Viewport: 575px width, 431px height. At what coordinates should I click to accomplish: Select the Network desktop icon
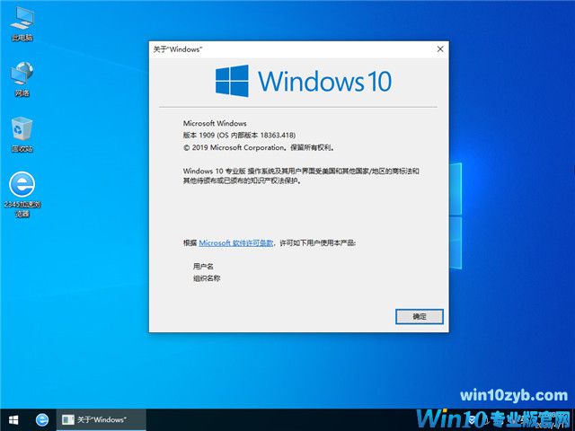point(22,79)
